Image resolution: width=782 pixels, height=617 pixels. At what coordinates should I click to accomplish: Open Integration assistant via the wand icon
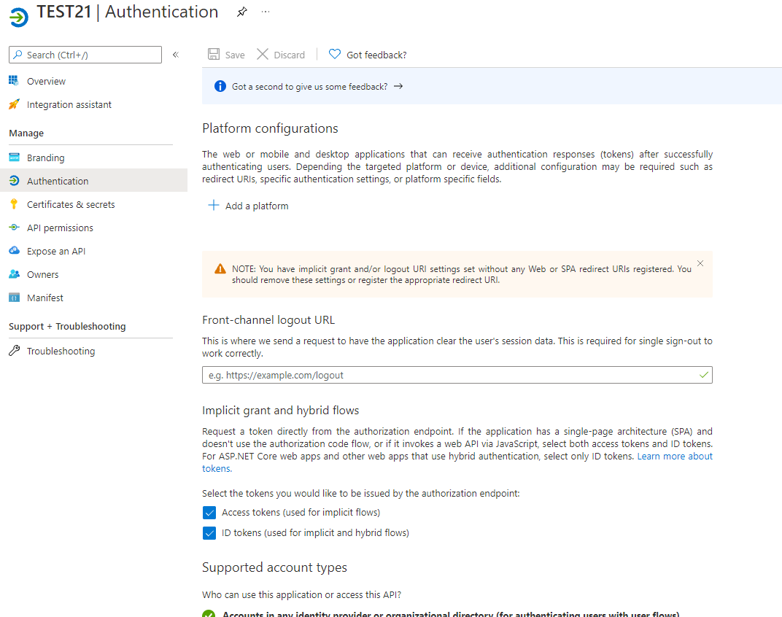click(15, 104)
